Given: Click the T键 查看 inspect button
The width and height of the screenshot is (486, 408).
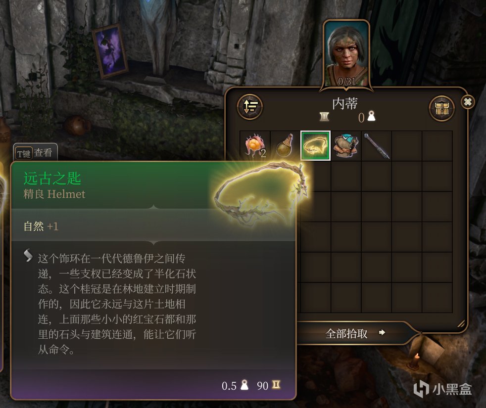Looking at the screenshot, I should tap(35, 153).
